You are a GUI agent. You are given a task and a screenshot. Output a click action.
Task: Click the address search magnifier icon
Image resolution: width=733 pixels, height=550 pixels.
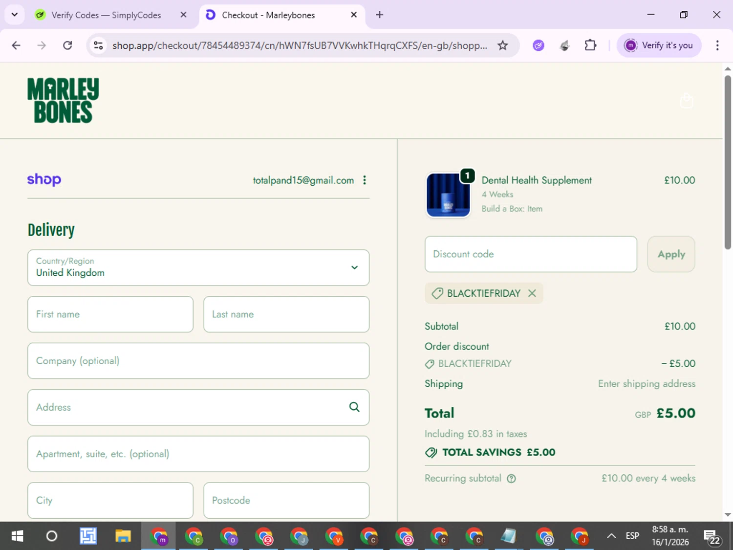[354, 407]
